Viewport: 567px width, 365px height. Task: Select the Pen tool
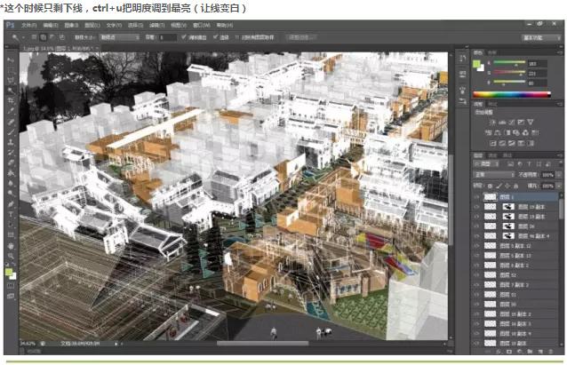coord(11,203)
